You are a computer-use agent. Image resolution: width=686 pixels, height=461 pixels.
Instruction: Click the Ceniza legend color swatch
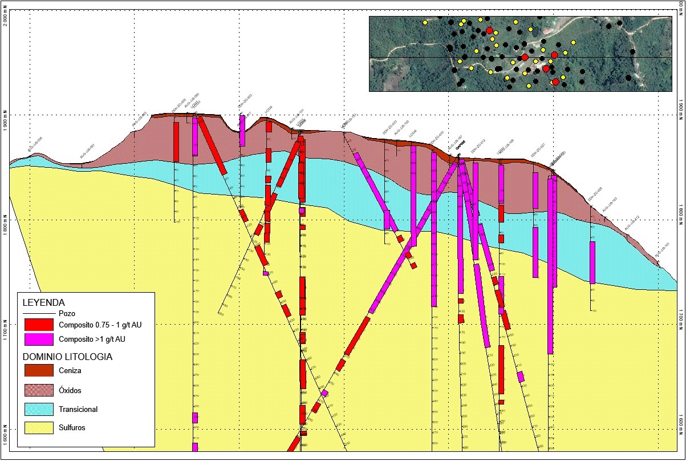click(x=39, y=370)
